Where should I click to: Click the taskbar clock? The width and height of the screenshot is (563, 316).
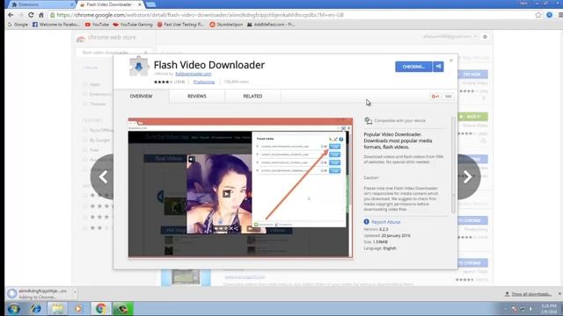click(x=549, y=309)
